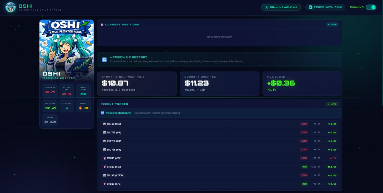Click LOSS badge on ETH NO @ 73¢ row
Screen dimensions: 383x193
(304, 158)
